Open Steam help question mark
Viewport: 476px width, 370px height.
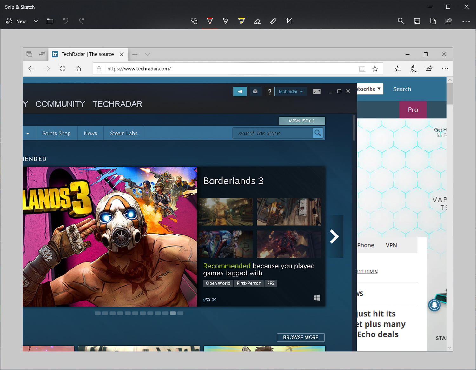(x=270, y=92)
